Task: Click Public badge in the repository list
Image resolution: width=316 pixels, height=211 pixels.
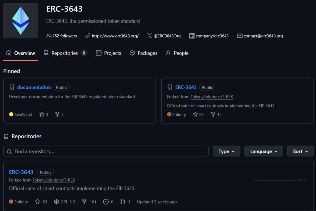Action: point(46,172)
